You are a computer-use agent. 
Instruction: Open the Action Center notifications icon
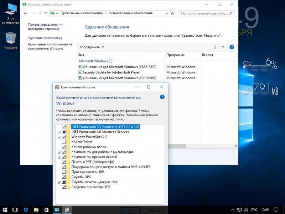[276, 210]
